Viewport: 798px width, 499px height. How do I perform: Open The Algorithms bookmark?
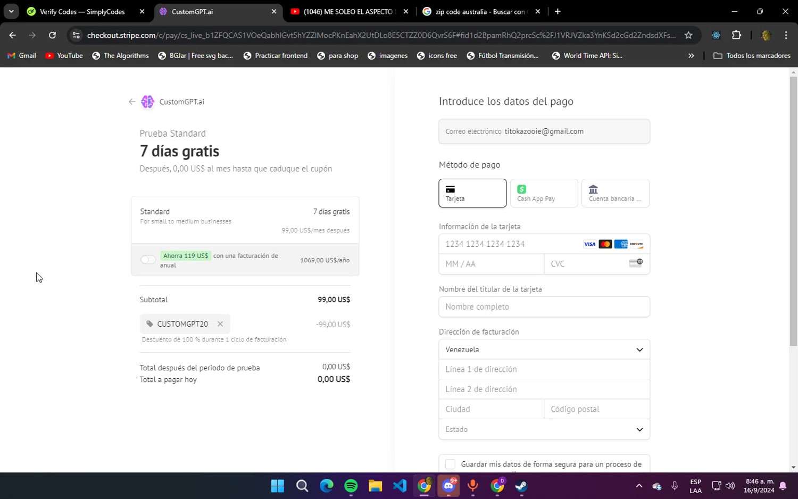click(x=120, y=55)
